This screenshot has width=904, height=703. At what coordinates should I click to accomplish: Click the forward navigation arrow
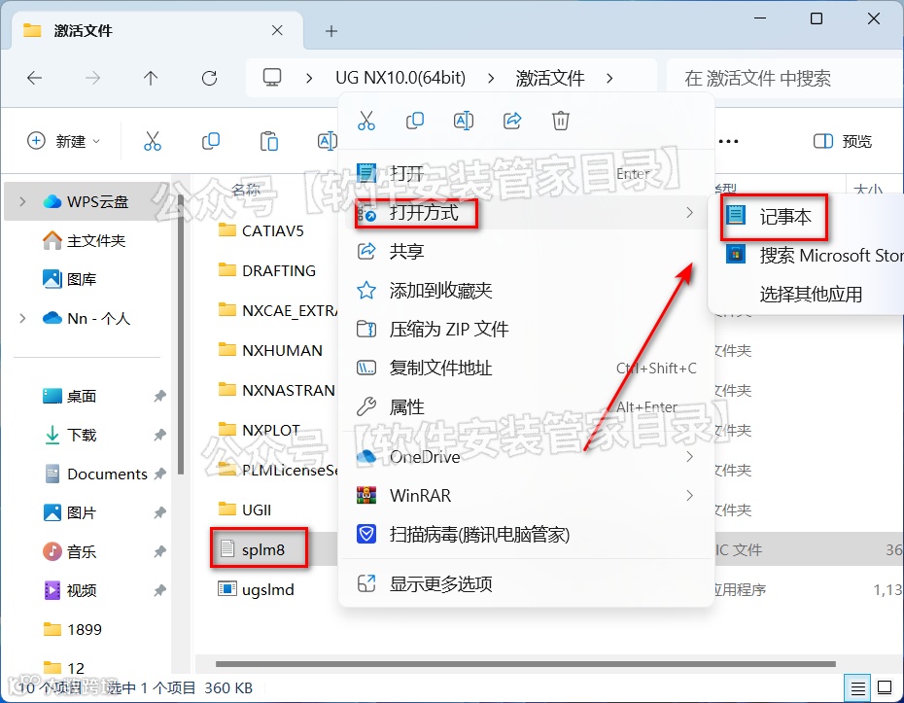tap(92, 78)
